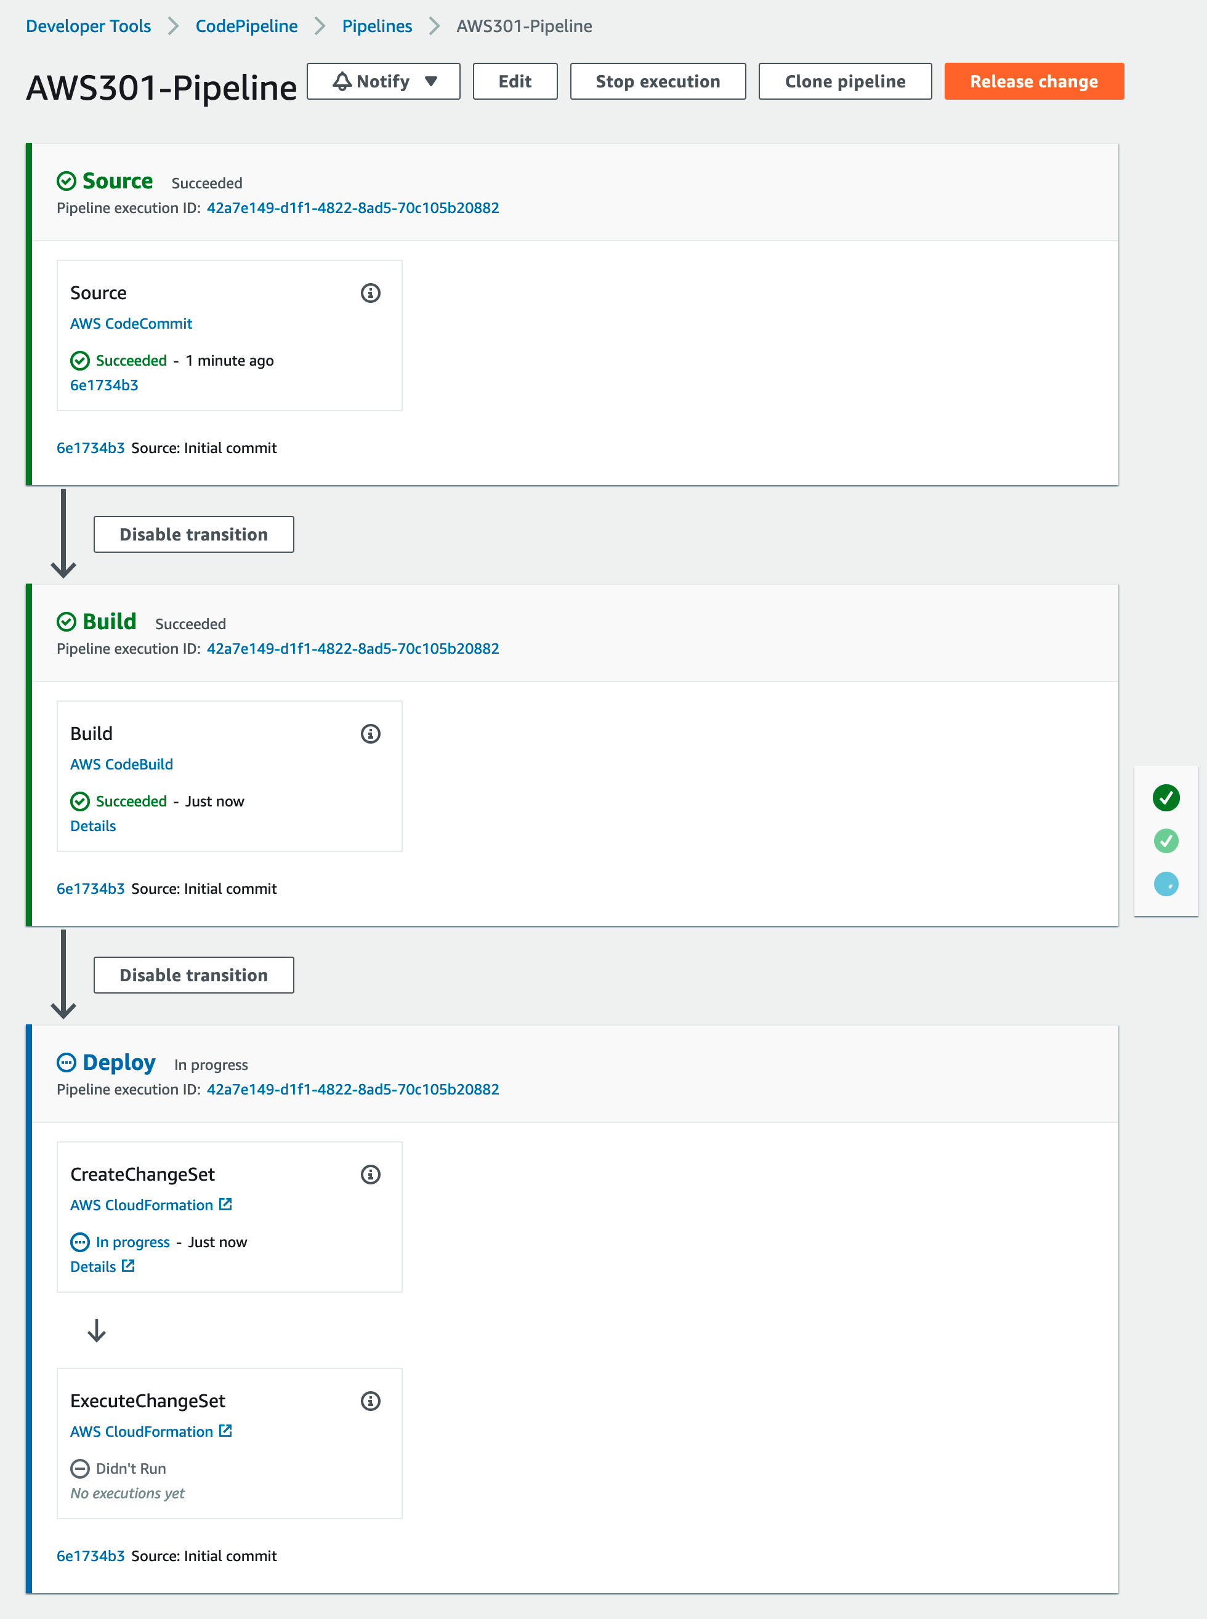
Task: Open AWS CodeCommit provider link
Action: [131, 324]
